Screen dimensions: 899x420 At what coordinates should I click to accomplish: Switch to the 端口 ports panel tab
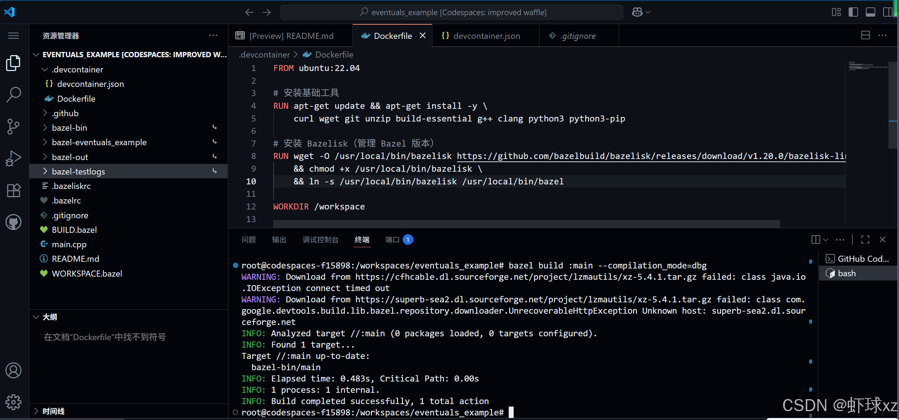[x=399, y=240]
